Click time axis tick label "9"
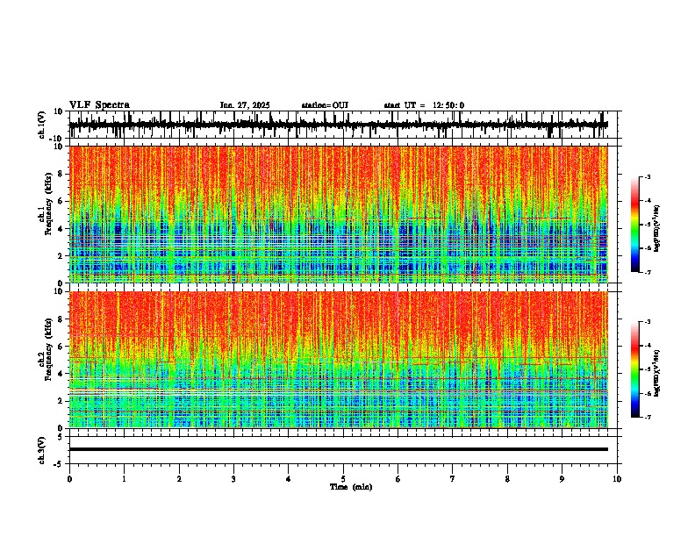Screen dimensions: 695x537 tap(562, 479)
